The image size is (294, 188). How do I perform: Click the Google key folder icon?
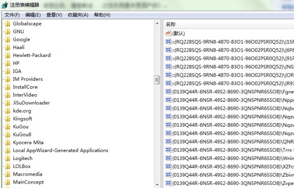(7, 40)
